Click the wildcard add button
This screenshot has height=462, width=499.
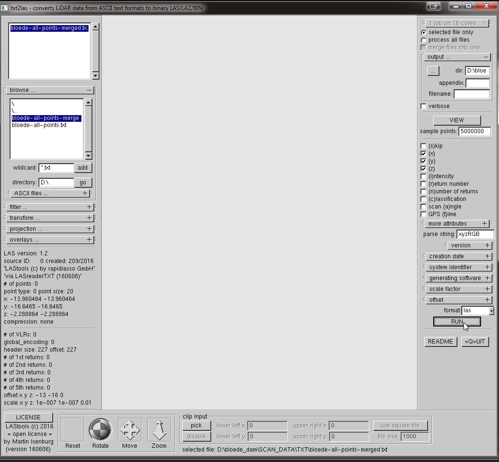(83, 168)
